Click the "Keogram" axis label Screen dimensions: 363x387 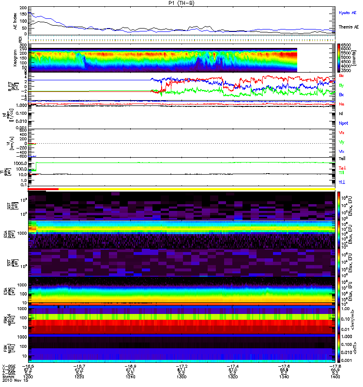pos(15,58)
